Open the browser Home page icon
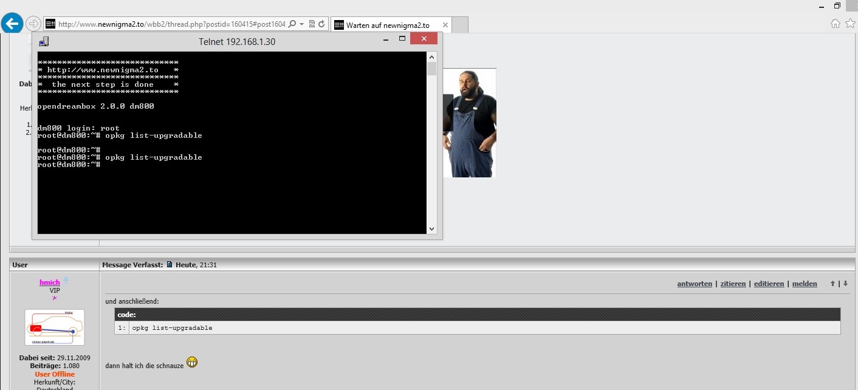The height and width of the screenshot is (390, 858). click(836, 24)
